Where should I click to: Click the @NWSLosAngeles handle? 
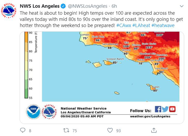[88, 6]
